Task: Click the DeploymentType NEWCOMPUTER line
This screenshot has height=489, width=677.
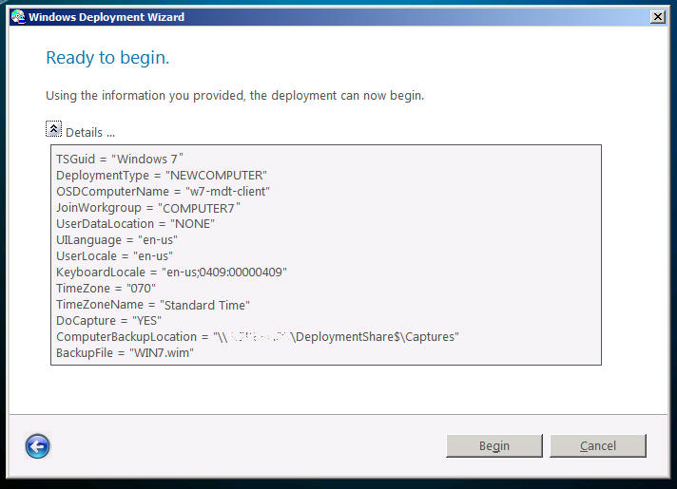Action: [162, 175]
